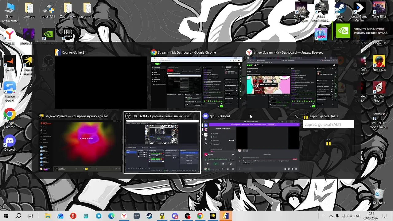Viewport: 393px width, 221px height.
Task: Open the Steam desktop shortcut
Action: pyautogui.click(x=340, y=11)
